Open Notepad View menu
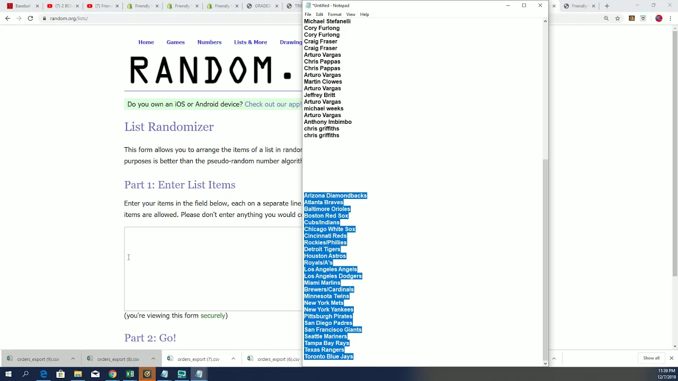 [x=351, y=14]
